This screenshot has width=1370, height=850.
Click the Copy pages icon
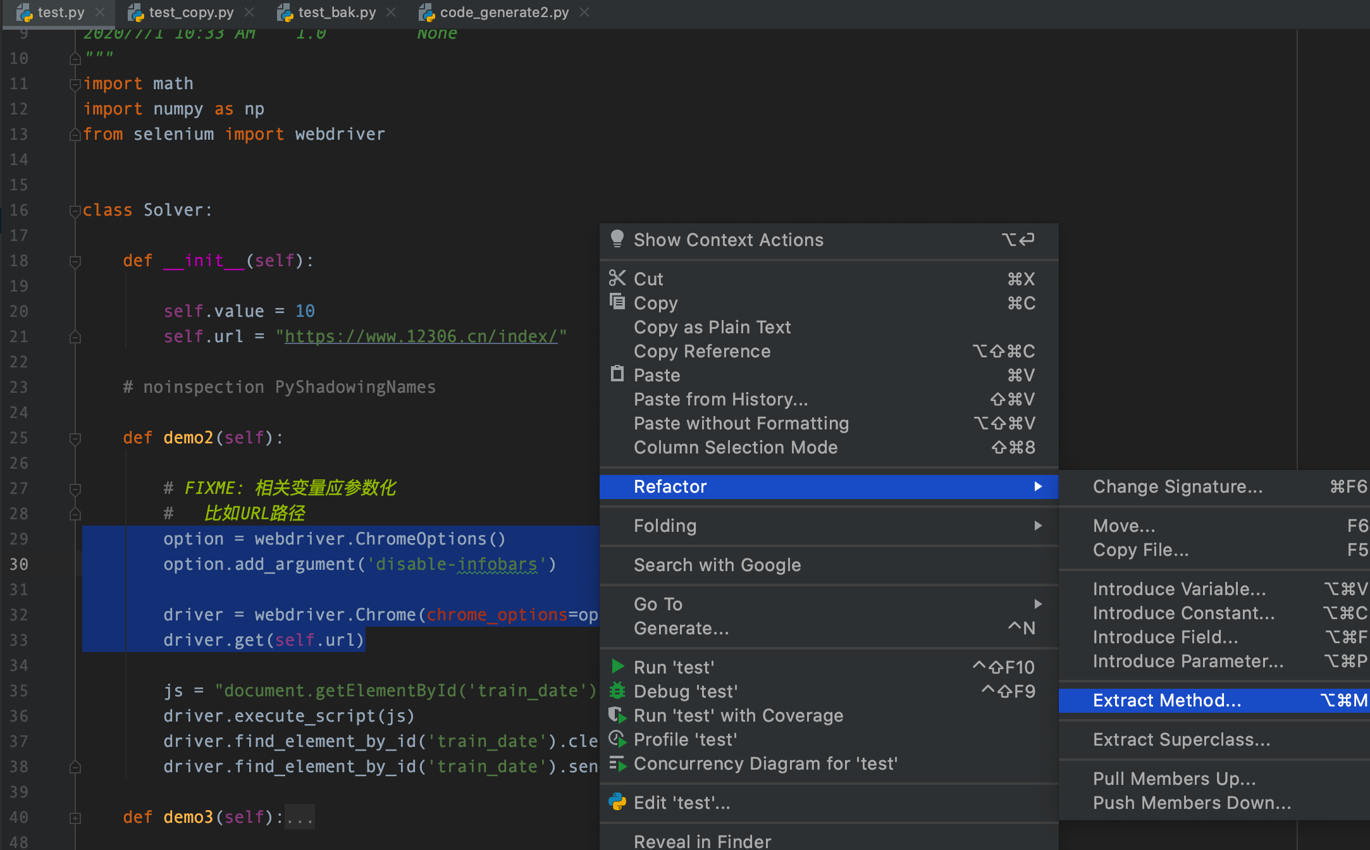(x=617, y=301)
